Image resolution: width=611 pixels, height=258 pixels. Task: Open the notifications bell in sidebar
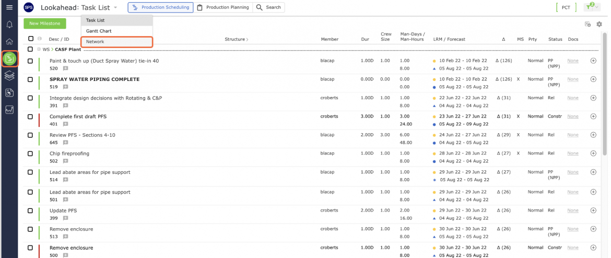[9, 25]
